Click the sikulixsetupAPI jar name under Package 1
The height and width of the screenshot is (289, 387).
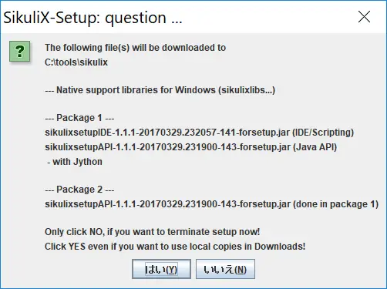coord(167,147)
